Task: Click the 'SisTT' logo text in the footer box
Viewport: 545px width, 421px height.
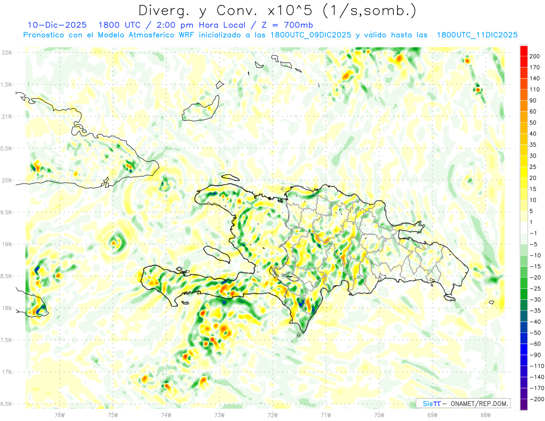Action: coord(431,403)
